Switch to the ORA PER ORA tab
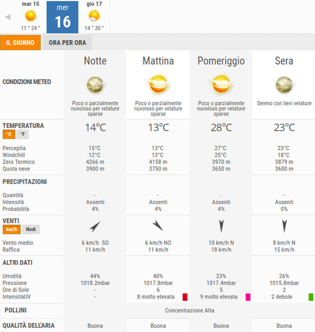This screenshot has height=332, width=315. coord(67,42)
